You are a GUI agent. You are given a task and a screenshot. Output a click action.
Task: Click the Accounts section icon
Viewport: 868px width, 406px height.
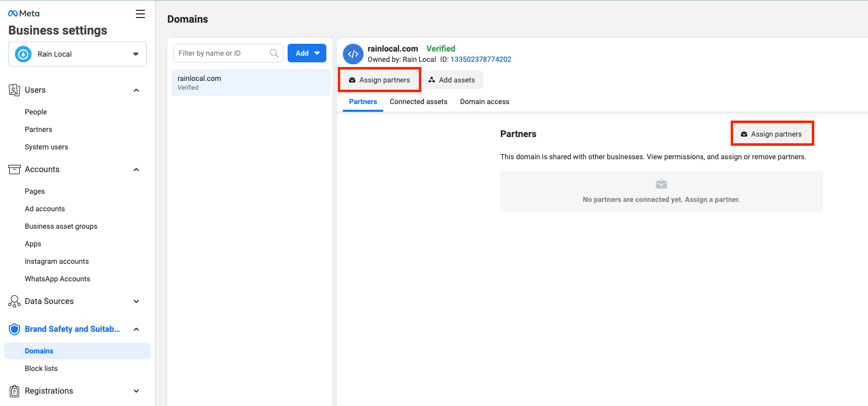click(14, 170)
